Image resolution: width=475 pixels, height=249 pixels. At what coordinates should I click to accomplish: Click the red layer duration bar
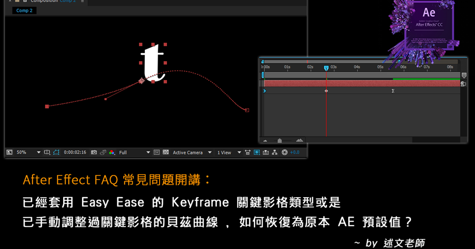(x=362, y=83)
